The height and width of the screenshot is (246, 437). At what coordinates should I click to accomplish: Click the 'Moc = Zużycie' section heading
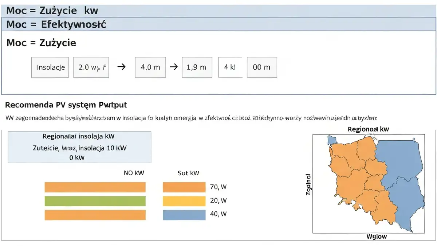[x=42, y=43]
